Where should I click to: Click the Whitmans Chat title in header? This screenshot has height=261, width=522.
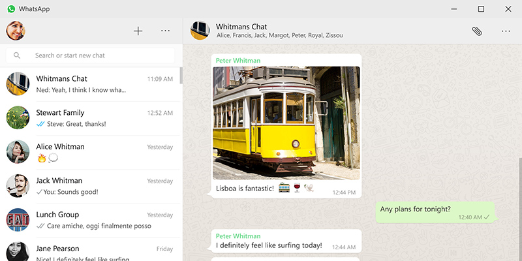(x=241, y=27)
